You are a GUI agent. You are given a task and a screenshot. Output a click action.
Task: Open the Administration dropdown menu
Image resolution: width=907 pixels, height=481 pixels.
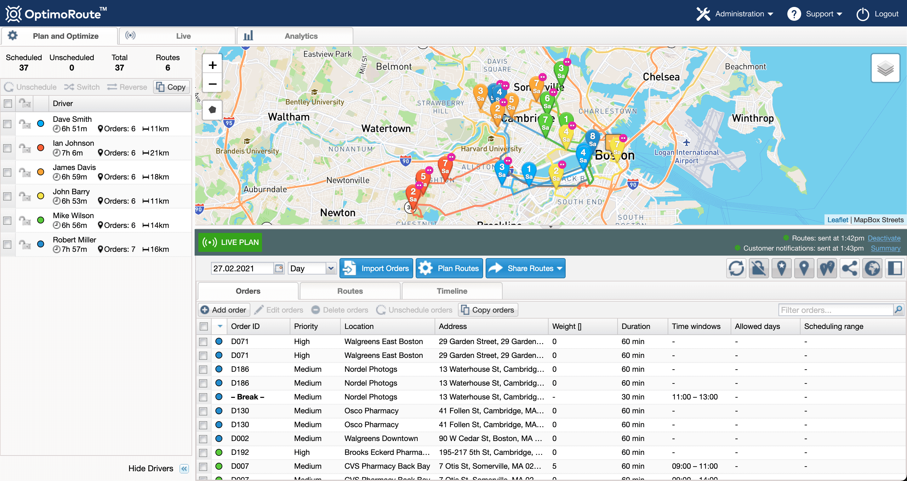point(735,14)
